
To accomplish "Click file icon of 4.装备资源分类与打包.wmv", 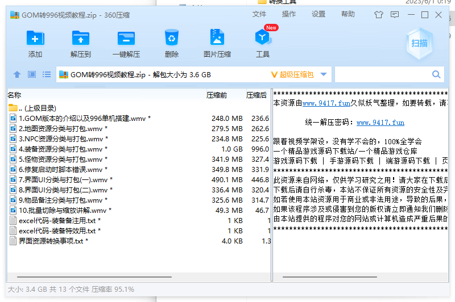I will pyautogui.click(x=13, y=149).
